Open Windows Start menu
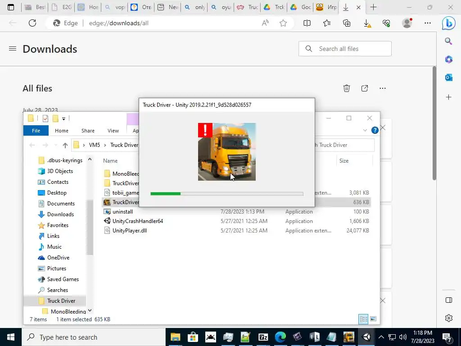The image size is (461, 346). pyautogui.click(x=11, y=337)
